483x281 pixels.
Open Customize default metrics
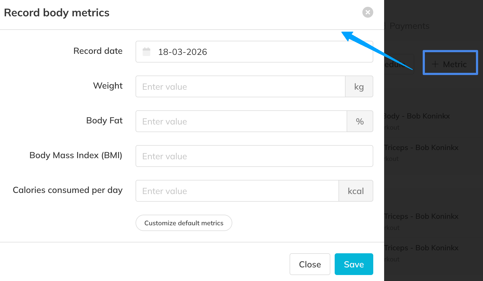tap(184, 223)
